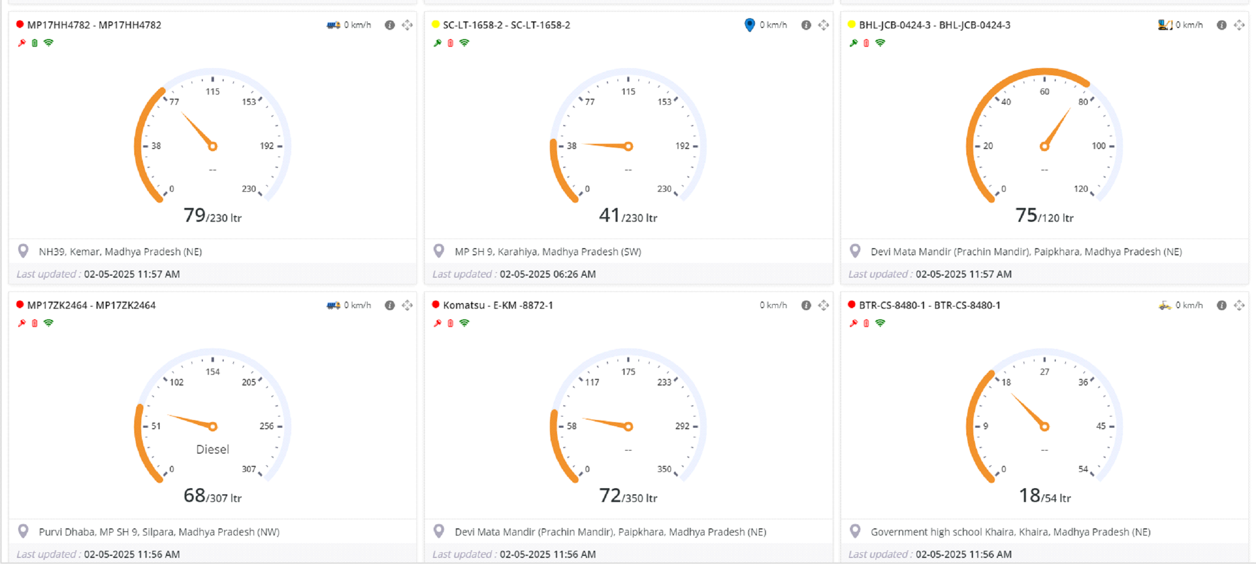This screenshot has height=564, width=1256.
Task: Open info icon on MP17HH4782 card
Action: [x=389, y=25]
